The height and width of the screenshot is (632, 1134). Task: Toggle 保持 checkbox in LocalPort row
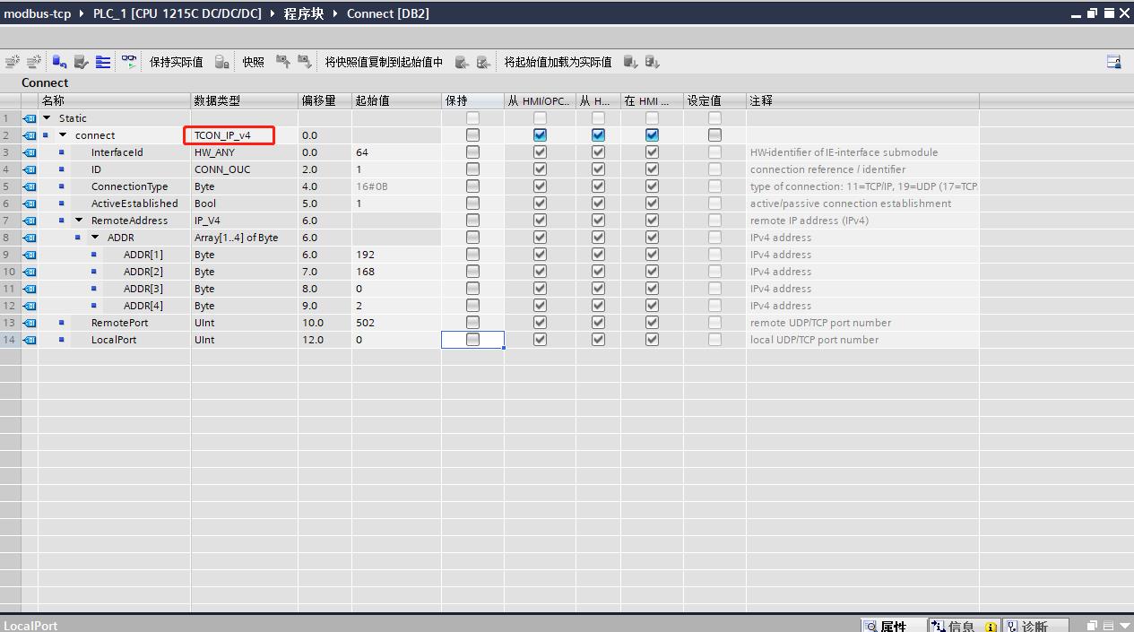[x=472, y=340]
